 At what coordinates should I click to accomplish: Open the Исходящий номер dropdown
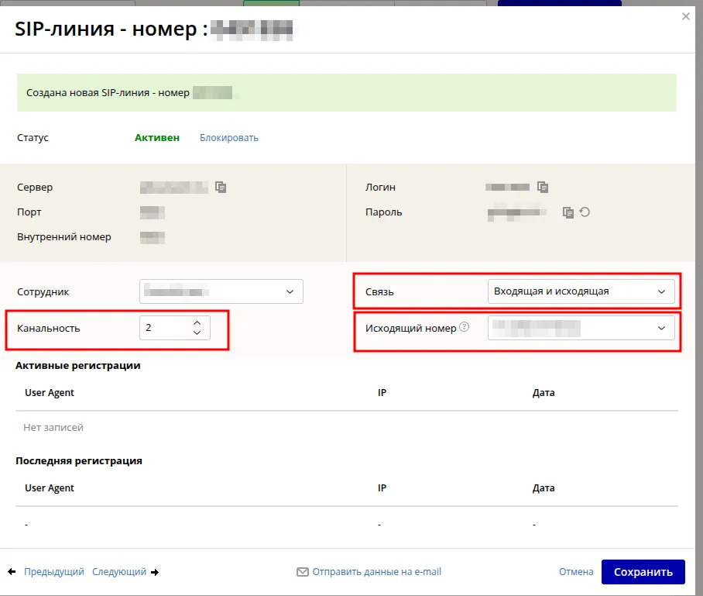tap(581, 328)
